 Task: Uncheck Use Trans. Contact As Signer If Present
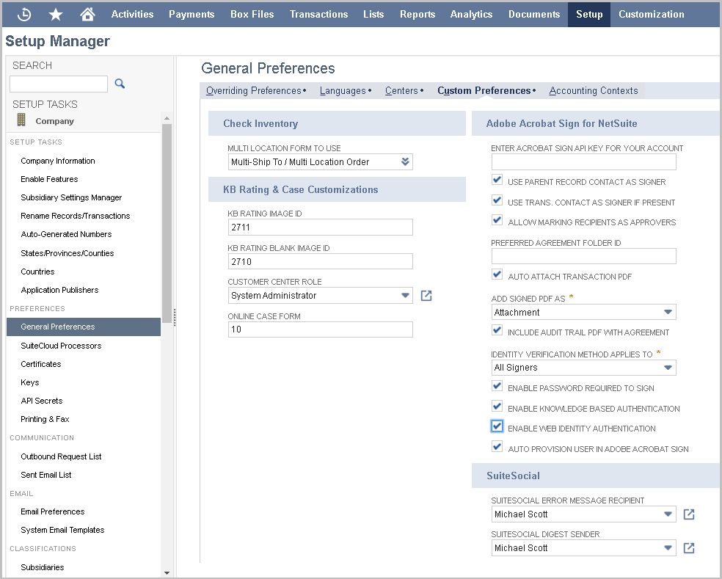pos(497,200)
